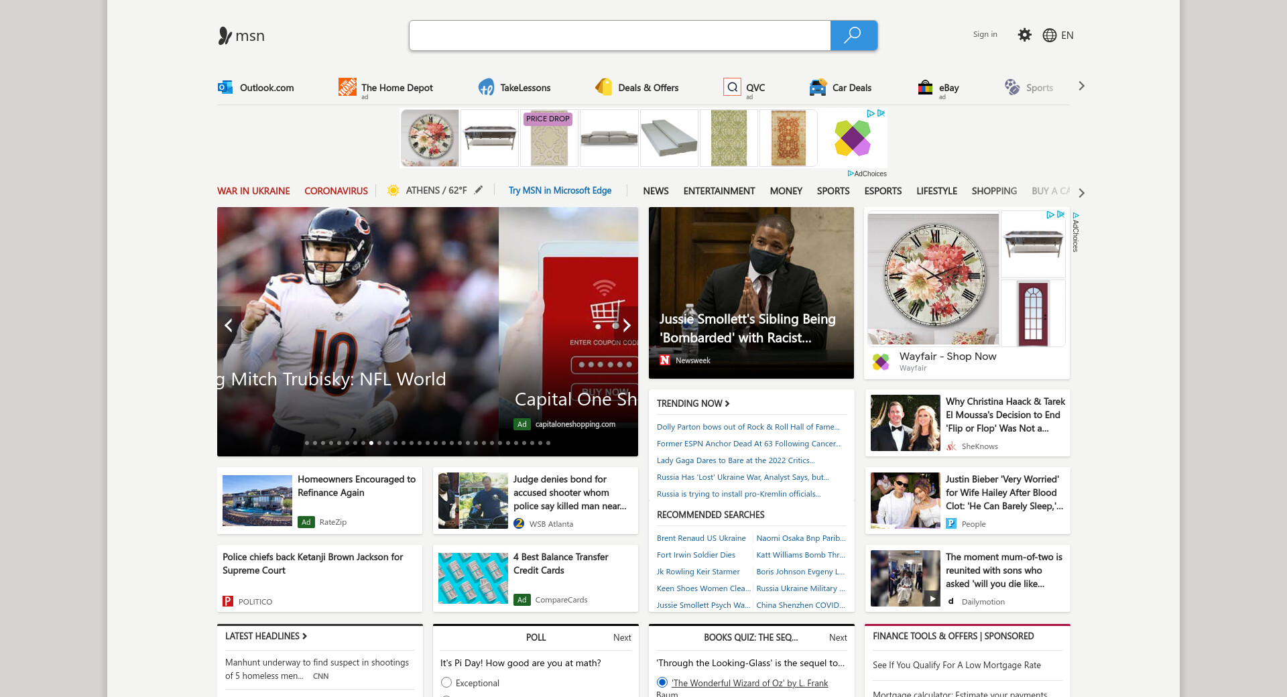Open the Former ESPN Anchor trending story
1287x697 pixels.
tap(748, 444)
